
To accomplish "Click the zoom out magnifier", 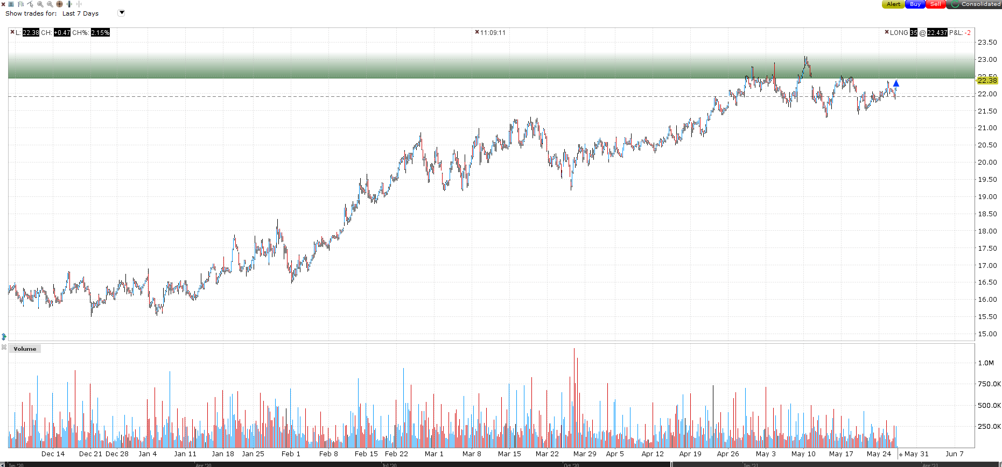I will pos(50,4).
